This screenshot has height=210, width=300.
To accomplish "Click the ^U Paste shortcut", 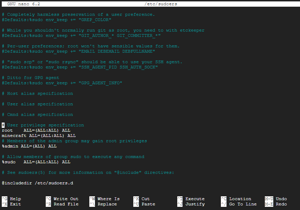I will point(144,204).
